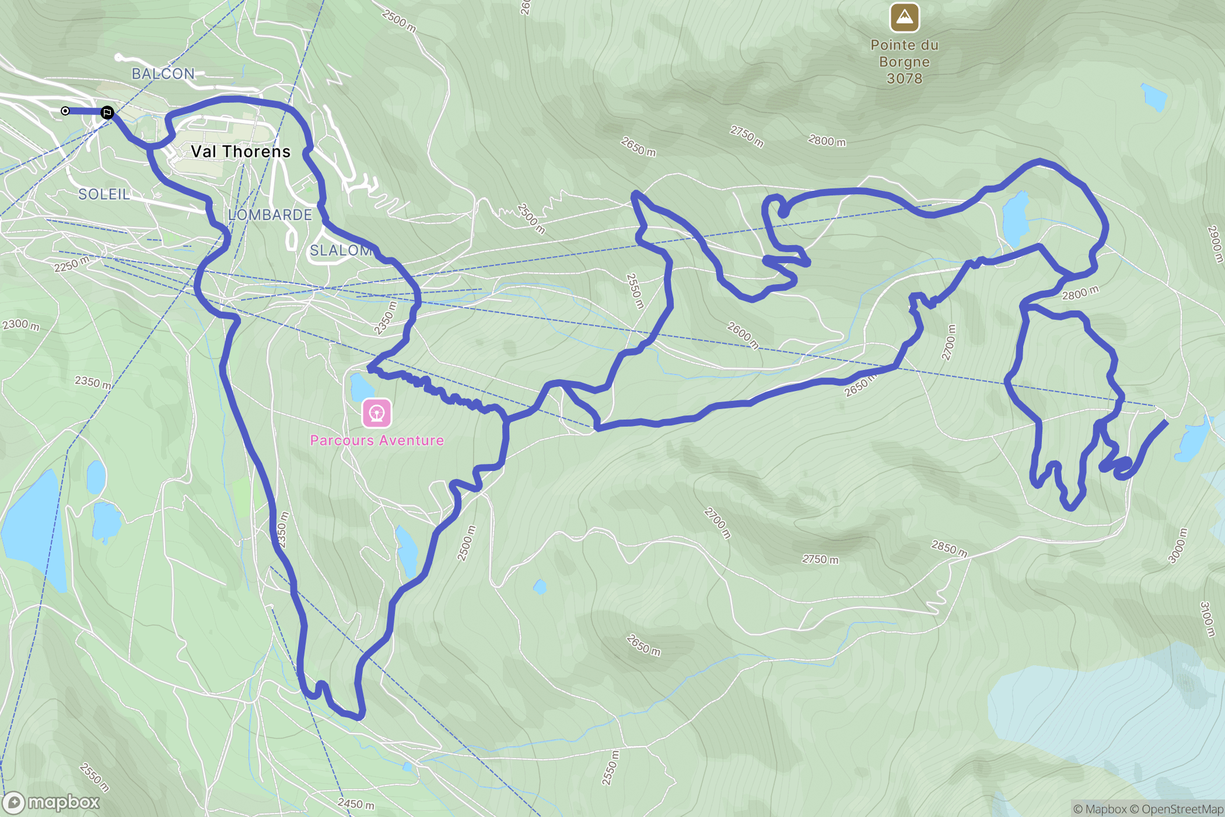Click the Pointe du Borgne 3078 label
Viewport: 1225px width, 817px height.
905,62
